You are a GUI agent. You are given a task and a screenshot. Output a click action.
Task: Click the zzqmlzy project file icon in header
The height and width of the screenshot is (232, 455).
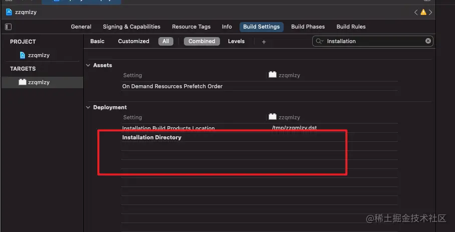pyautogui.click(x=9, y=12)
